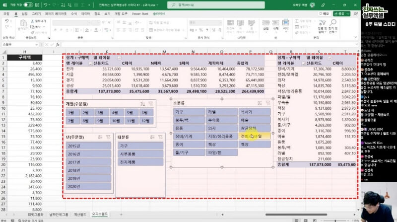This screenshot has width=397, height=222.
Task: Clear filter icon in 소분류 slicer
Action: click(268, 103)
